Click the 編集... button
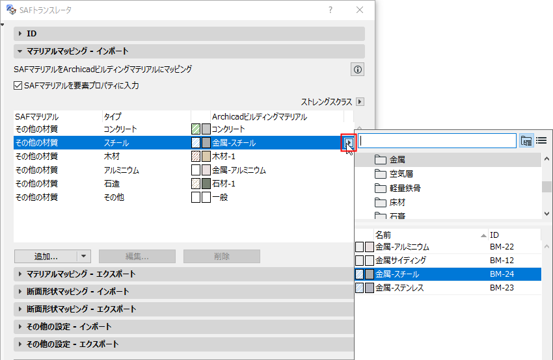The height and width of the screenshot is (360, 553). (137, 257)
